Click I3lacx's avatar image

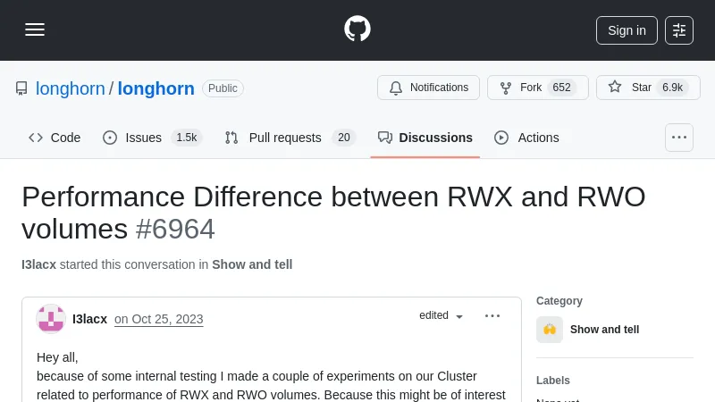click(50, 319)
